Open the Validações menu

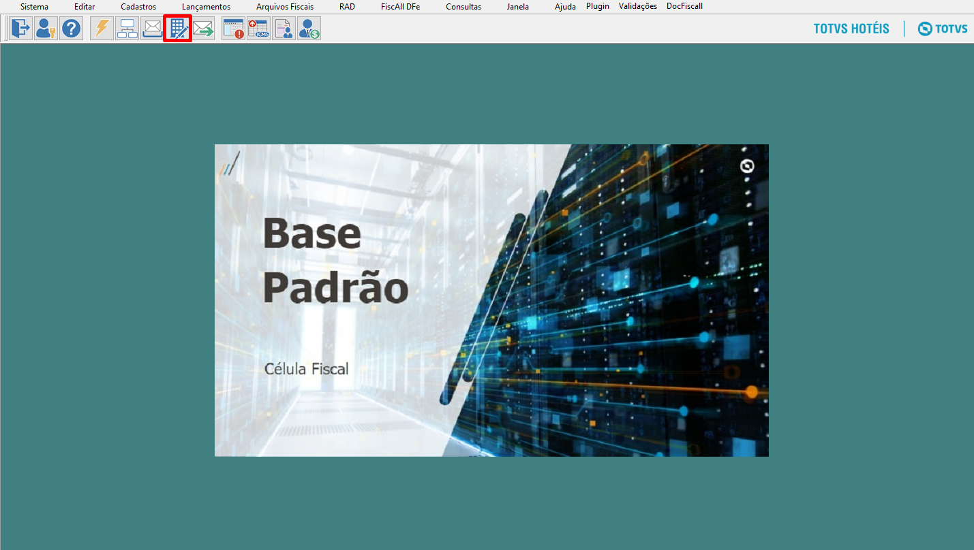tap(638, 6)
